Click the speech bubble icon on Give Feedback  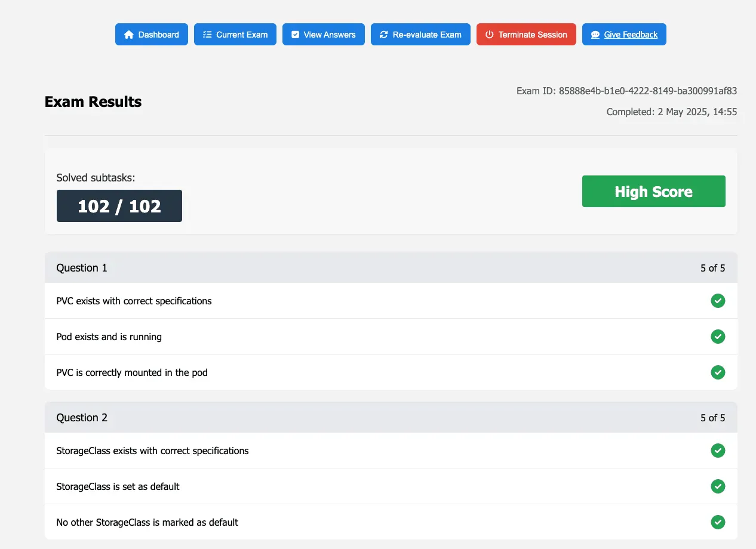click(595, 35)
